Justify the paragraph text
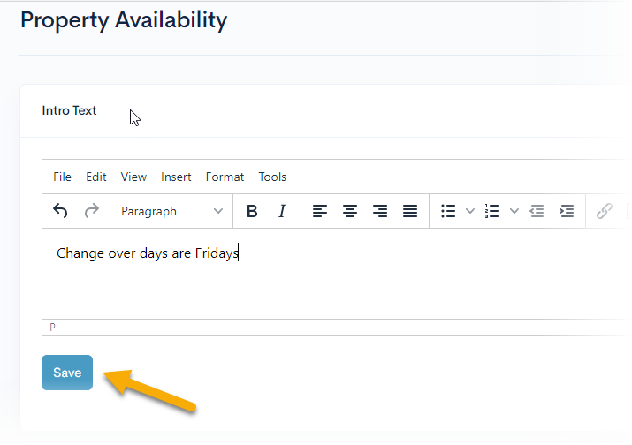This screenshot has width=632, height=445. click(x=410, y=211)
